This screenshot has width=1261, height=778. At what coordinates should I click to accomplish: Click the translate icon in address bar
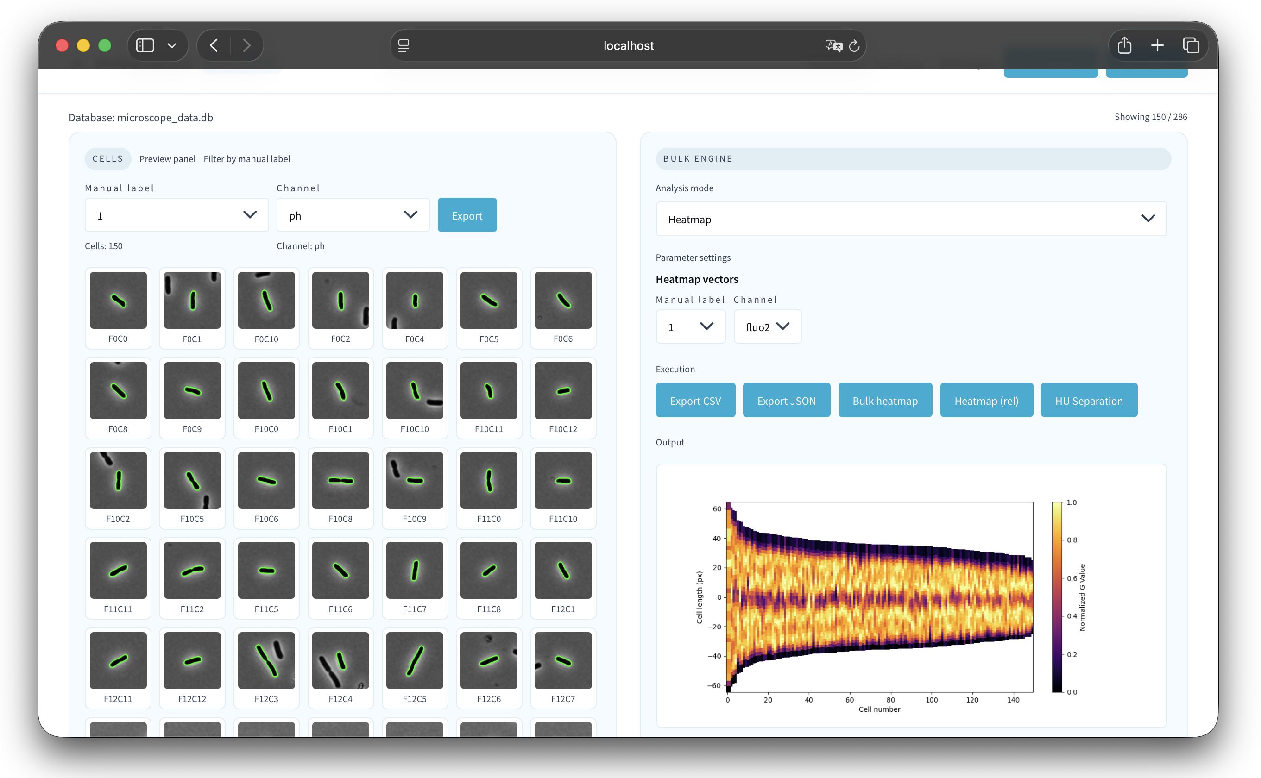(833, 46)
